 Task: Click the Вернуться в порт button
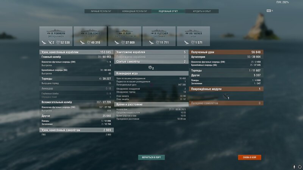(x=151, y=158)
